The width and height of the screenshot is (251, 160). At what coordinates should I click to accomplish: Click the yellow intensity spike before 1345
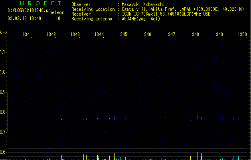(x=114, y=156)
